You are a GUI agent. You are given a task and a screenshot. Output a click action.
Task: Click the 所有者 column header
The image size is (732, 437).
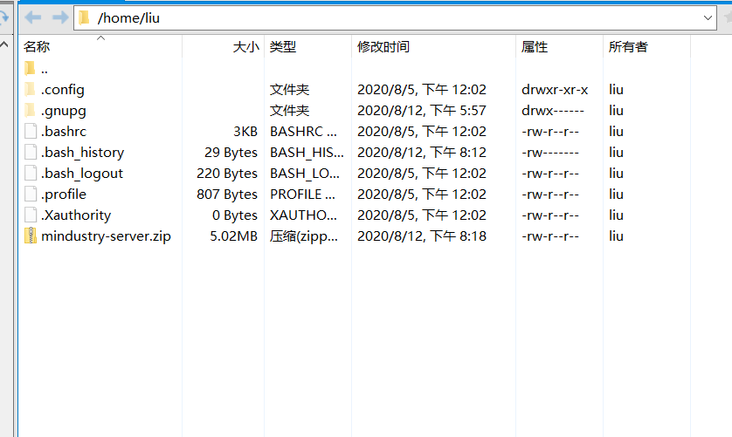tap(628, 47)
